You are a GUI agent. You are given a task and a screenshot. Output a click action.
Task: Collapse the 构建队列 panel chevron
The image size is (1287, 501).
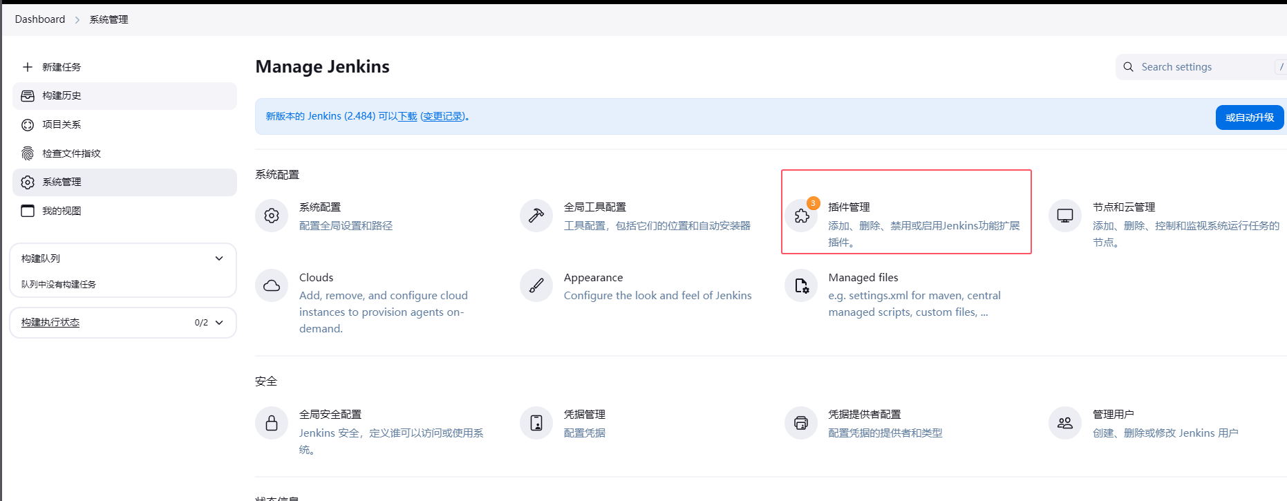point(219,258)
